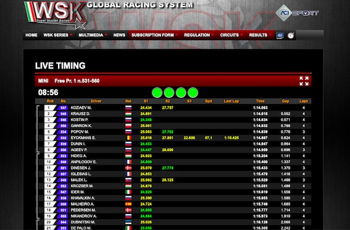This screenshot has height=230, width=350.
Task: Open the CIRCUITS dropdown menu
Action: point(231,35)
